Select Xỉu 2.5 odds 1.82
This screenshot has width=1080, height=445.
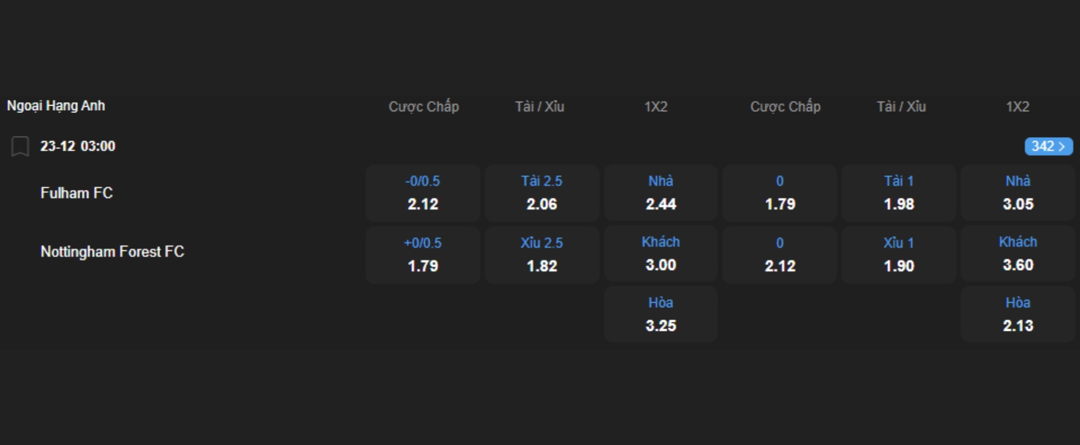point(542,255)
